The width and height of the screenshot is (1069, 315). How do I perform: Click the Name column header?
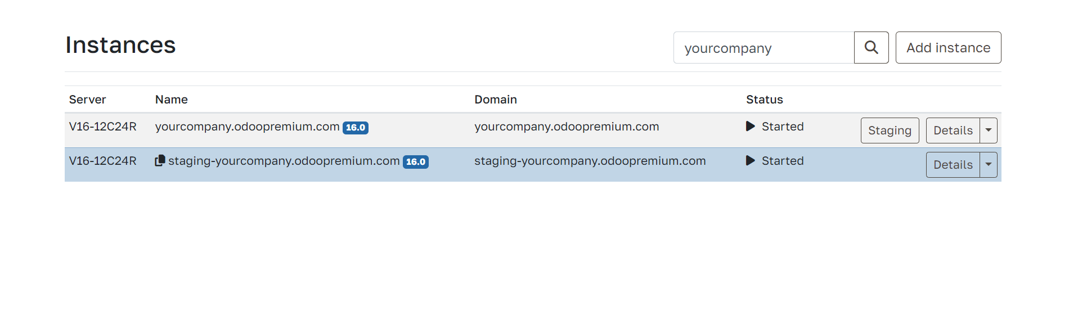click(172, 100)
